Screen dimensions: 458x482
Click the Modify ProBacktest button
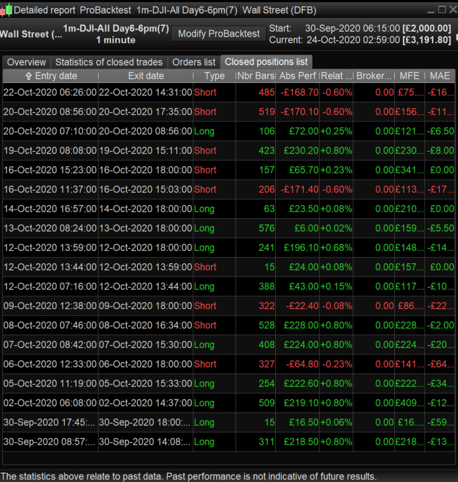219,33
